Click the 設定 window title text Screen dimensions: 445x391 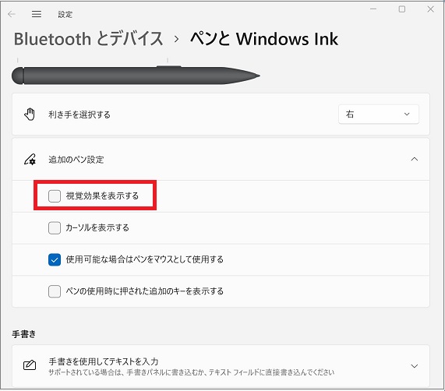point(65,15)
